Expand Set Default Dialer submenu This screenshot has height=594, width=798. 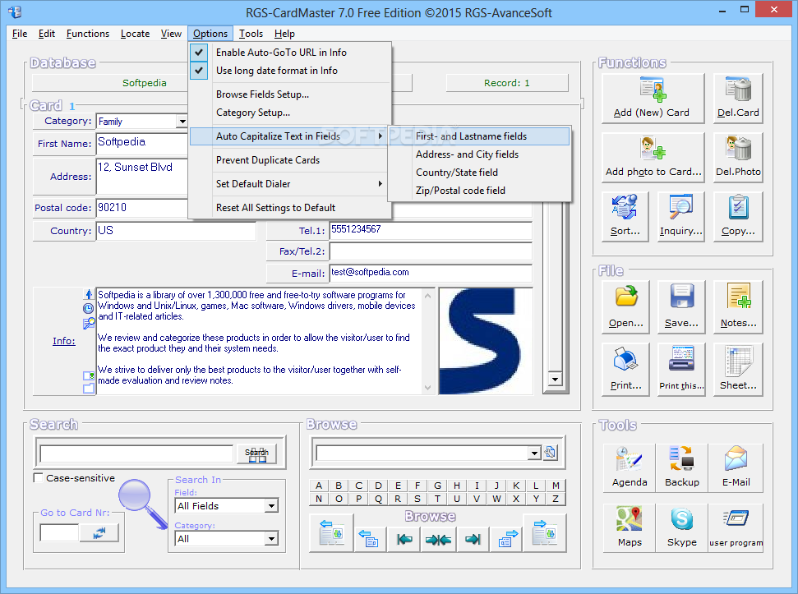pos(290,184)
